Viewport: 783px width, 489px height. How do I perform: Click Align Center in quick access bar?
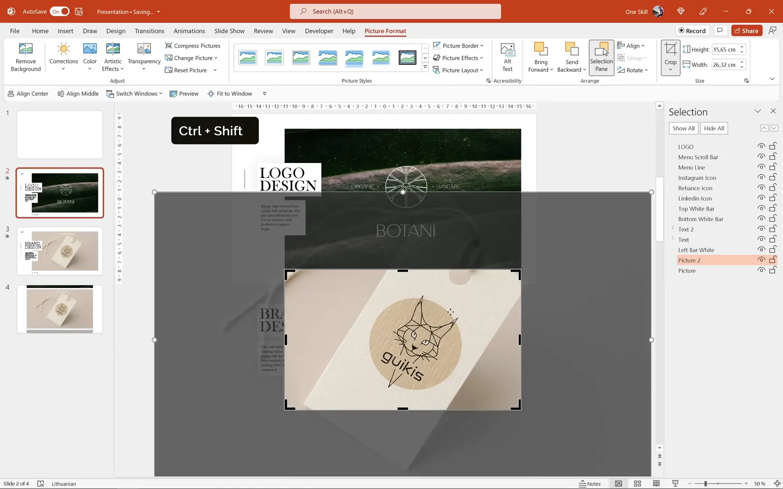coord(28,94)
